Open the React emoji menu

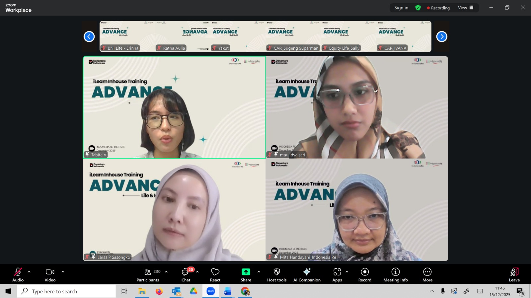tap(215, 274)
